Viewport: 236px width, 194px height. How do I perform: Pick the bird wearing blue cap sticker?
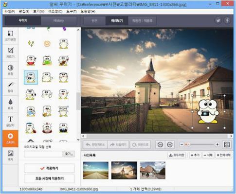[31, 128]
